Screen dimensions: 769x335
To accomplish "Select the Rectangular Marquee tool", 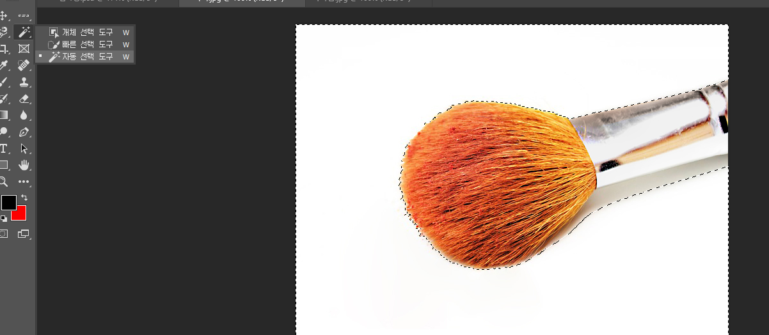I will (x=24, y=15).
